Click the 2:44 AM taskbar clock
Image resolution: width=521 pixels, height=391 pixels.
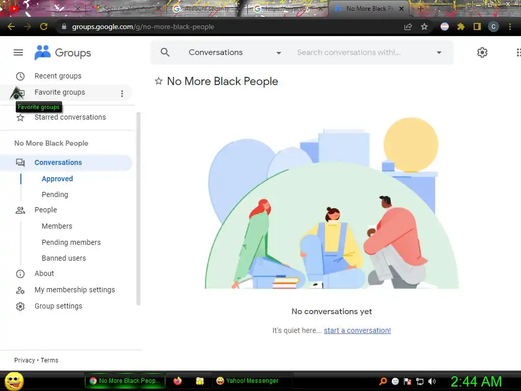[x=476, y=381]
